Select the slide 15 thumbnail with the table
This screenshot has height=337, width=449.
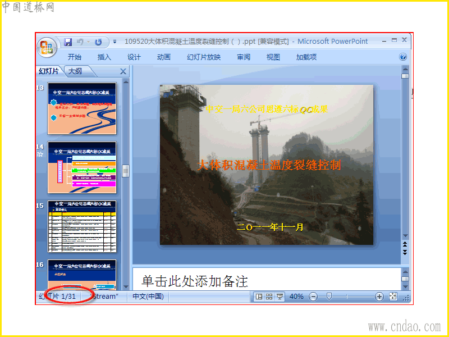pyautogui.click(x=82, y=226)
